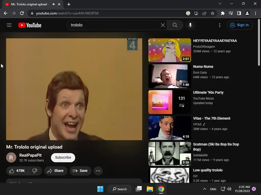Show hidden system tray icons

coord(205,189)
